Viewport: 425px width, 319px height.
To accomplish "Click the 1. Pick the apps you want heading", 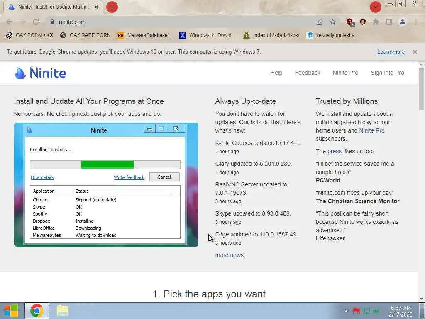I will [x=209, y=294].
